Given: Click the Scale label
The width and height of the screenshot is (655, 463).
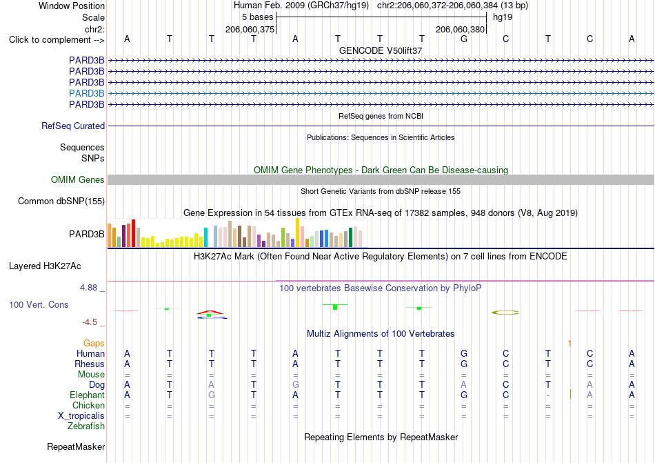Looking at the screenshot, I should (93, 17).
